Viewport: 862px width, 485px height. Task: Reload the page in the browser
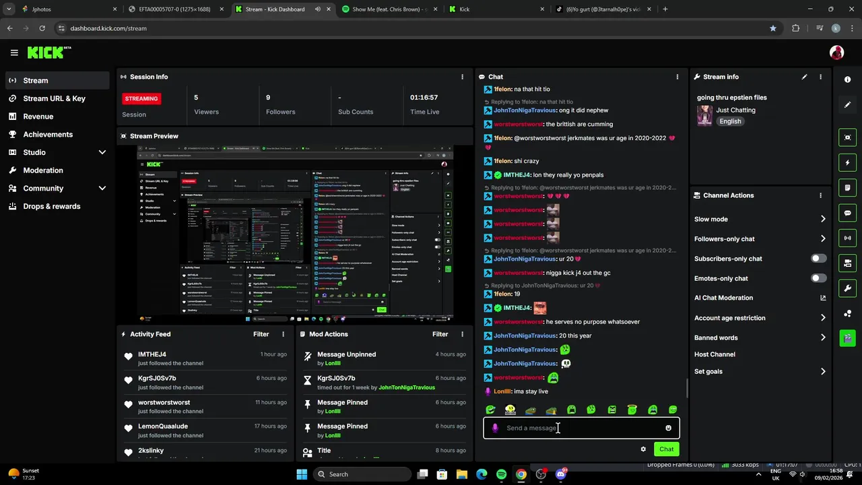coord(42,28)
